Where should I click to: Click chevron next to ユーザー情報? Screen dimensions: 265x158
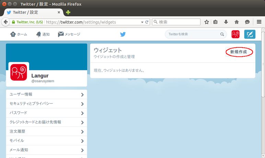point(82,95)
